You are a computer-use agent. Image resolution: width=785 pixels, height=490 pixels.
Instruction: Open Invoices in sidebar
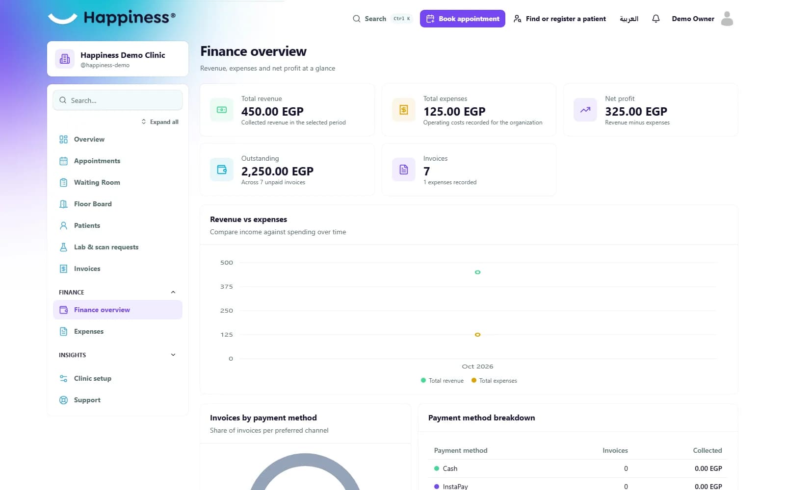coord(118,269)
